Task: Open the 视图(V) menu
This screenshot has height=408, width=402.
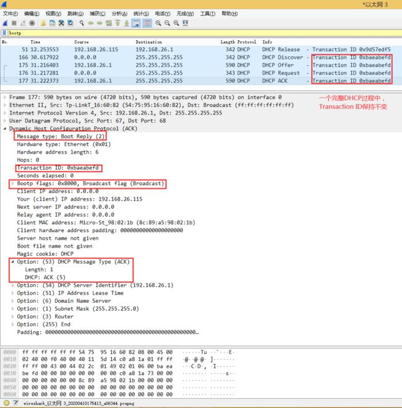Action: [53, 14]
